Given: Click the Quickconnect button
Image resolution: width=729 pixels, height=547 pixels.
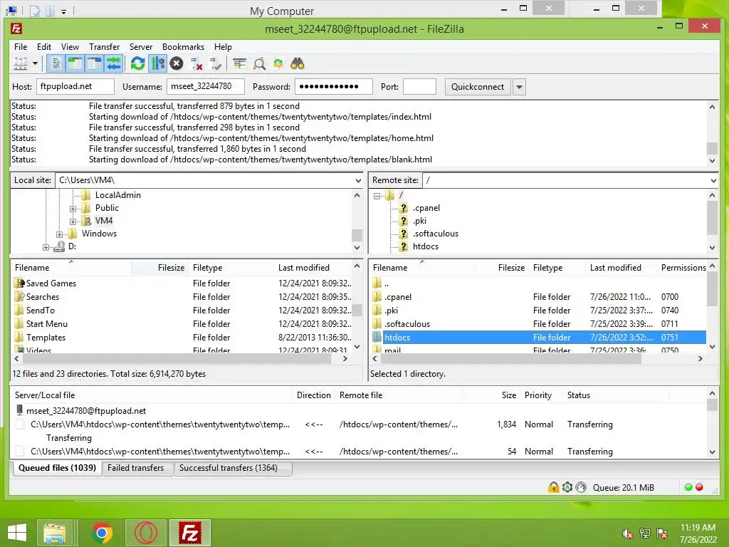Looking at the screenshot, I should [x=478, y=86].
